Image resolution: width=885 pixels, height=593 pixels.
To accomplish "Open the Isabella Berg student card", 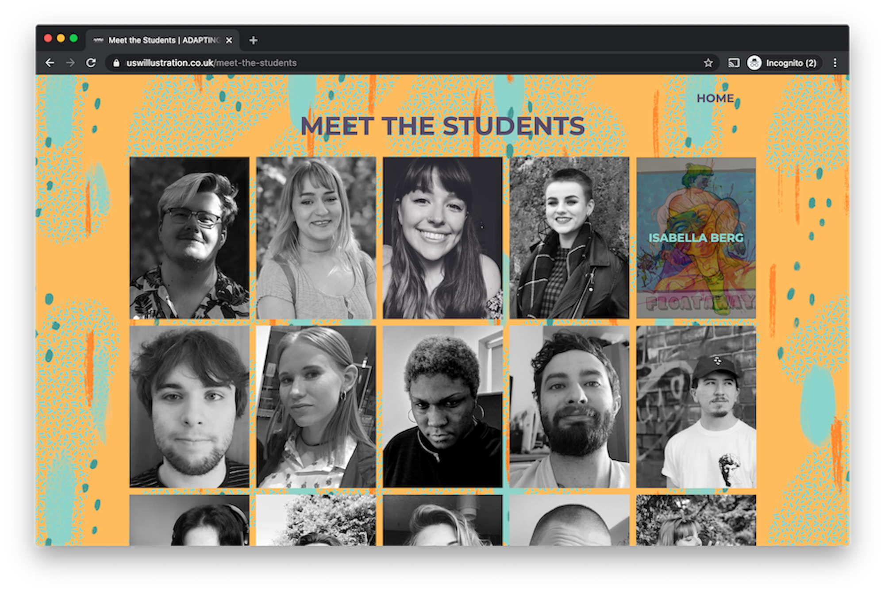I will point(696,238).
